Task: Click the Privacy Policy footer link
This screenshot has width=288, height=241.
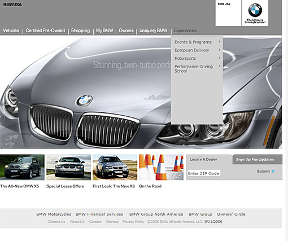Action: pyautogui.click(x=133, y=222)
